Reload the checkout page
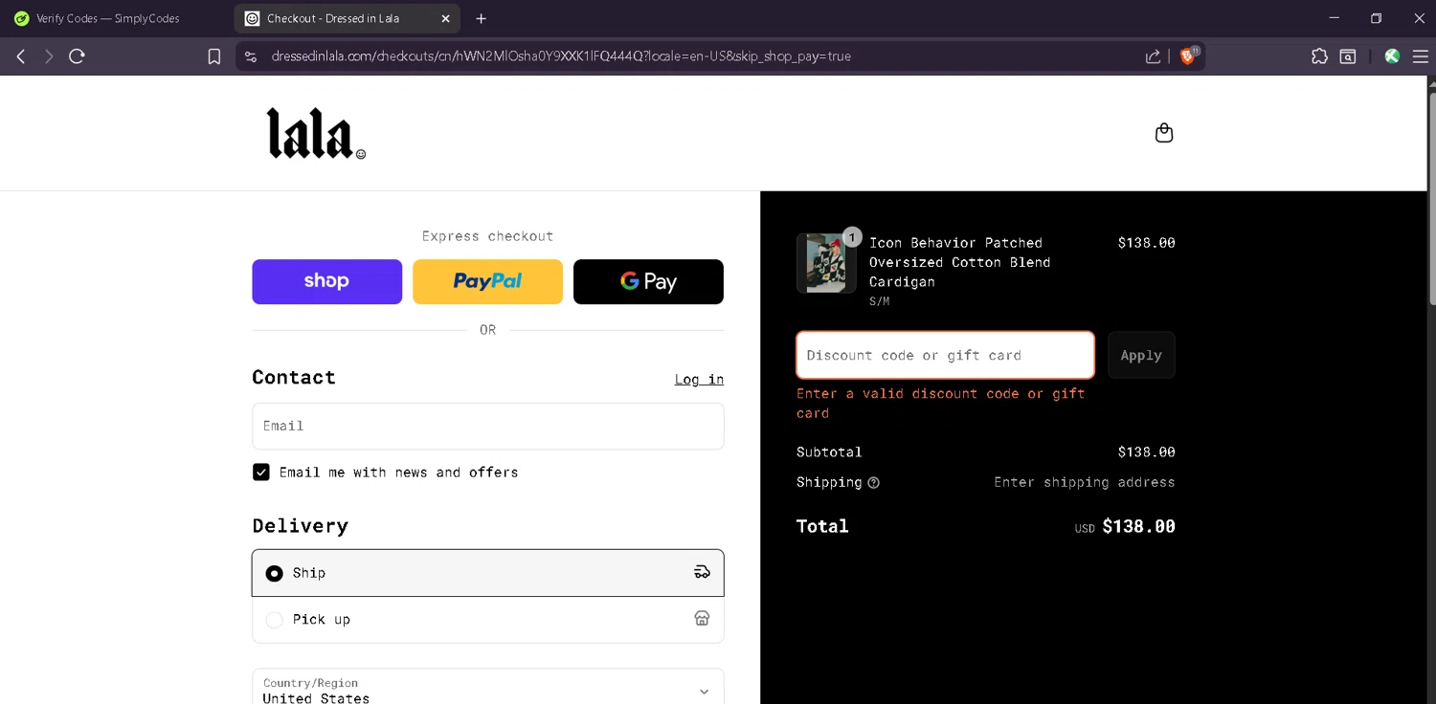This screenshot has height=704, width=1436. pyautogui.click(x=78, y=56)
